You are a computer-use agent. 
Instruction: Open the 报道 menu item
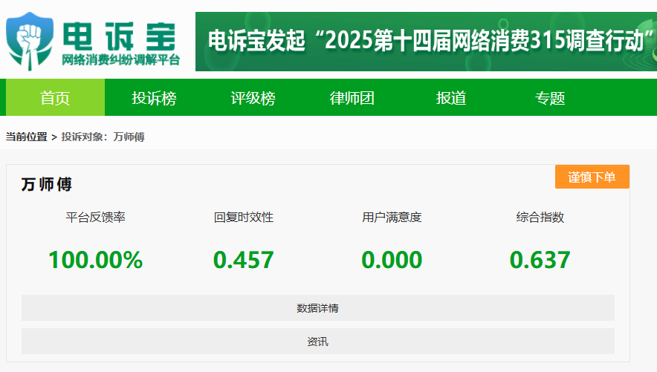pos(451,97)
